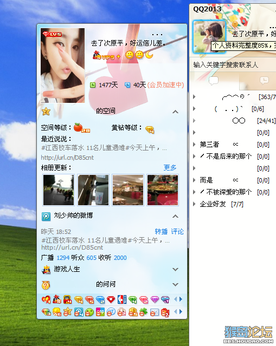The image size is (276, 346).
Task: Click the baby face level 2 badge
Action: tap(122, 312)
